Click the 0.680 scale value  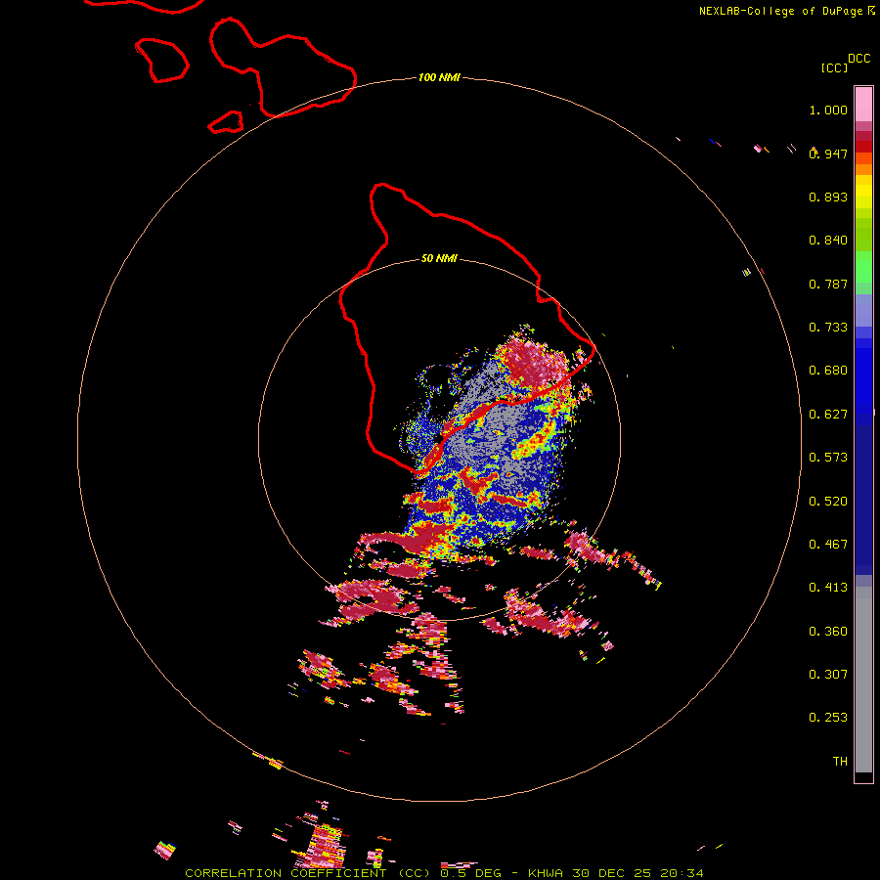(828, 371)
